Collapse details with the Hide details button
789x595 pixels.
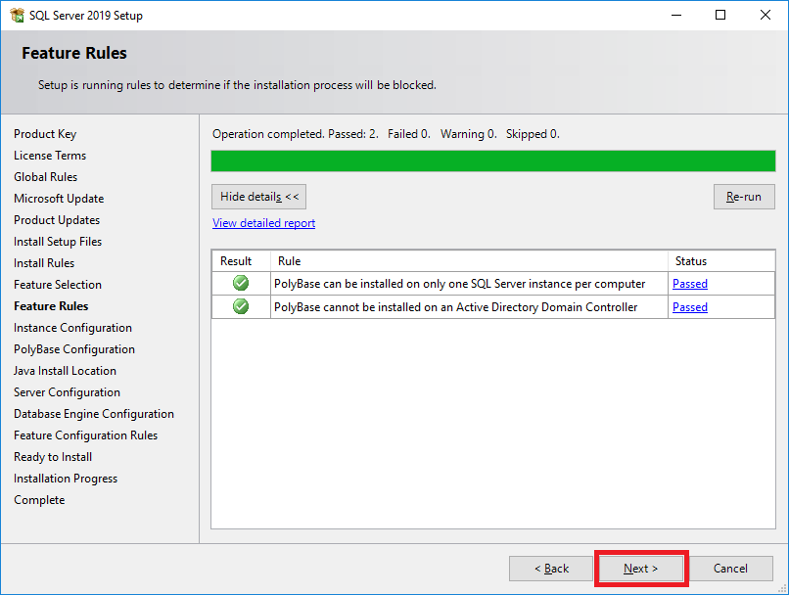[x=258, y=196]
